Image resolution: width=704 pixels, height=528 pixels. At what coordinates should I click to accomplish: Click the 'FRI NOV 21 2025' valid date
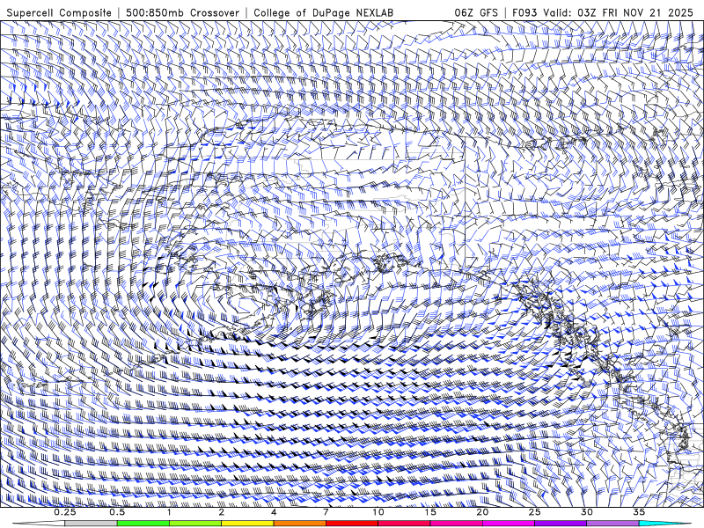click(x=648, y=12)
